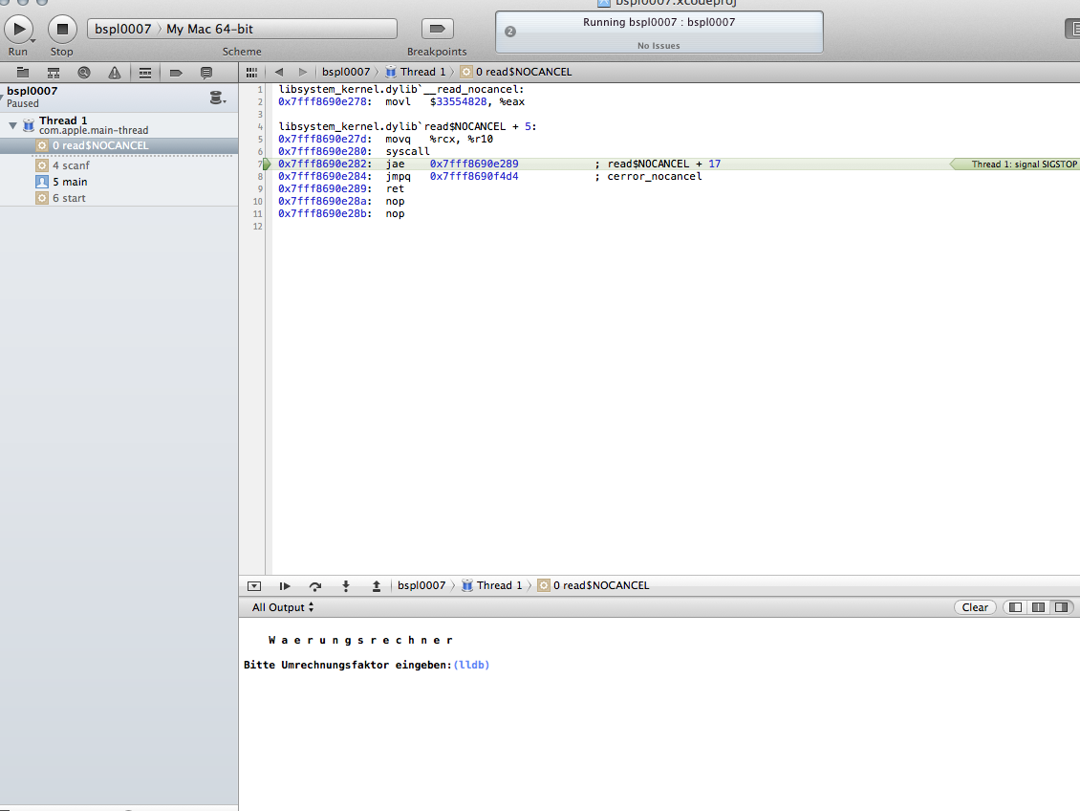Show the Issue navigator warning icon
This screenshot has width=1080, height=811.
[115, 73]
